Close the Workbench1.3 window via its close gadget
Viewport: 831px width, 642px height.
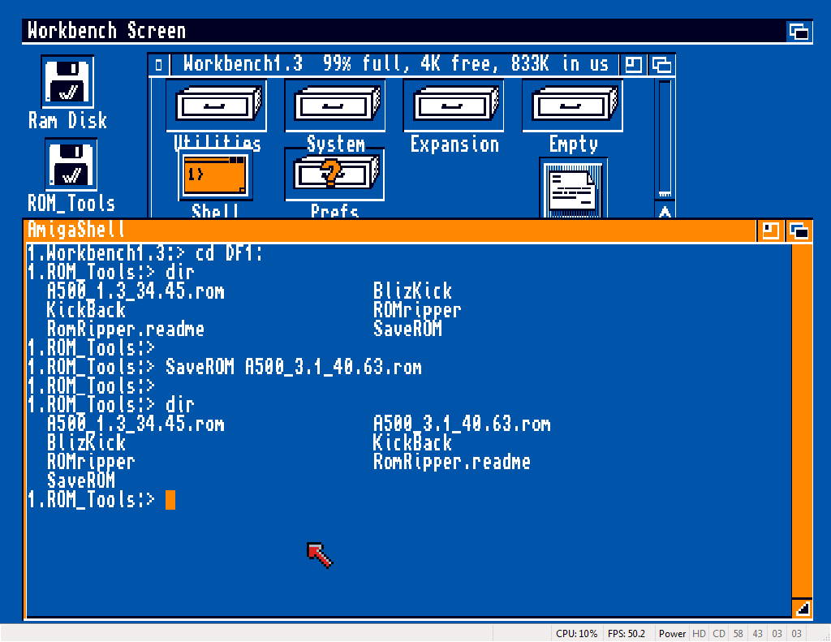[159, 65]
